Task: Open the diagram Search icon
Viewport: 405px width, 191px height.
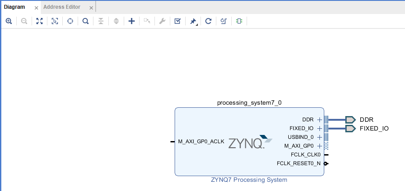Action: point(86,21)
